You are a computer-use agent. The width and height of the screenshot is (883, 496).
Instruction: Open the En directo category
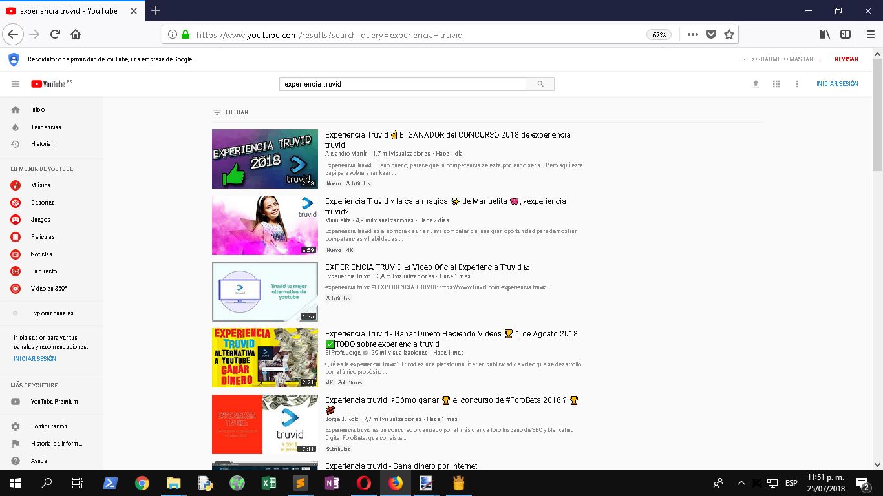44,271
